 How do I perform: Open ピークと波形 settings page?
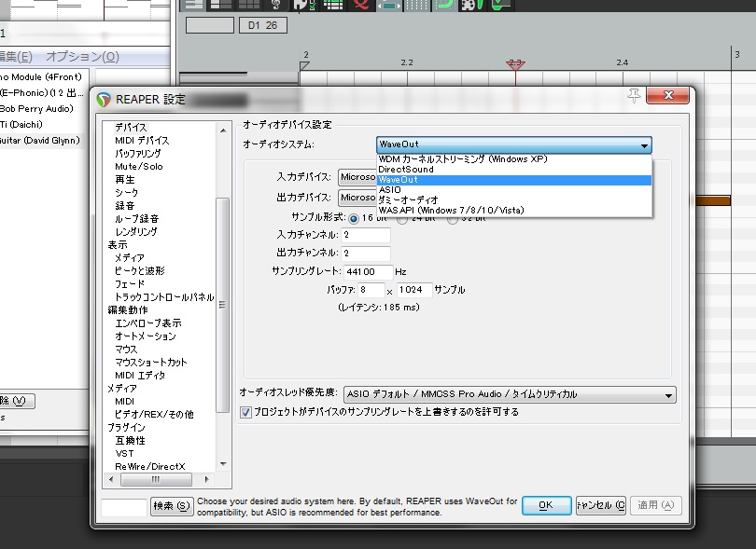(140, 271)
